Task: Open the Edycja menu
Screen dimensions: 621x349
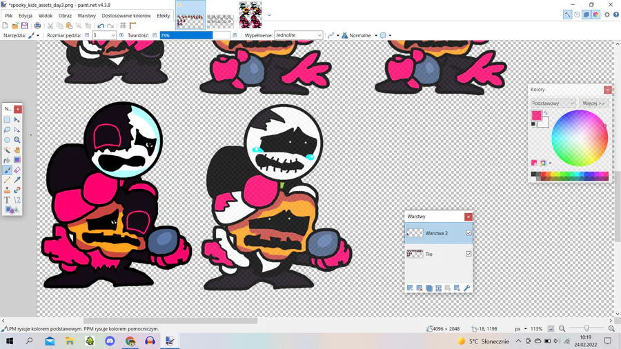Action: click(26, 15)
